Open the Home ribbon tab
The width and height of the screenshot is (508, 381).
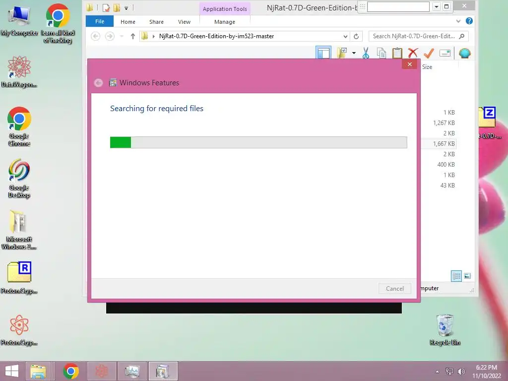[x=128, y=22]
